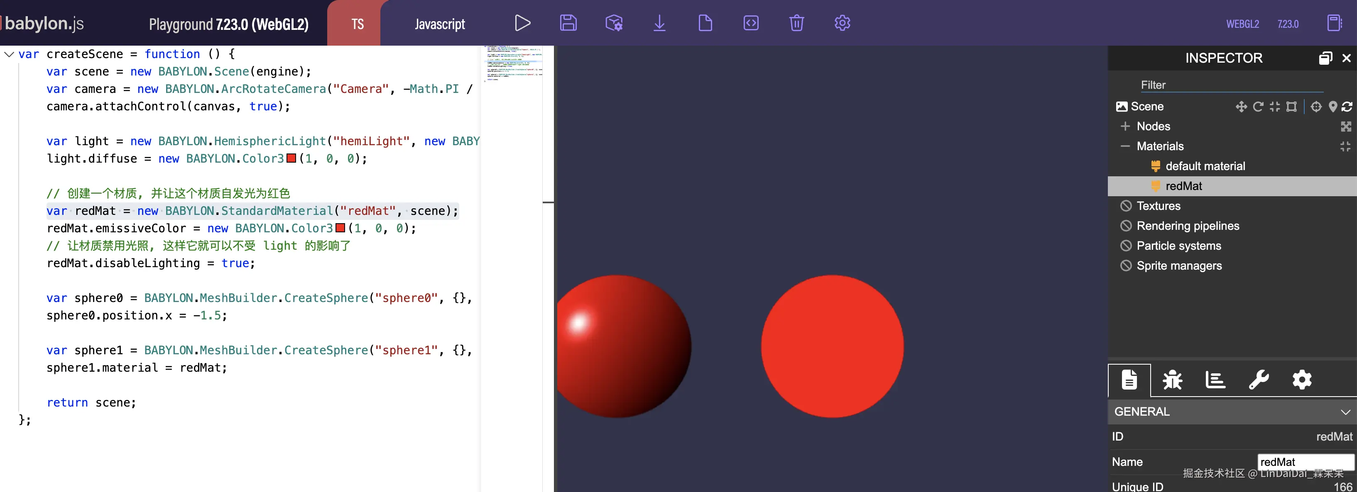Click the 7.23.0 version selector
1357x492 pixels.
pyautogui.click(x=1288, y=24)
